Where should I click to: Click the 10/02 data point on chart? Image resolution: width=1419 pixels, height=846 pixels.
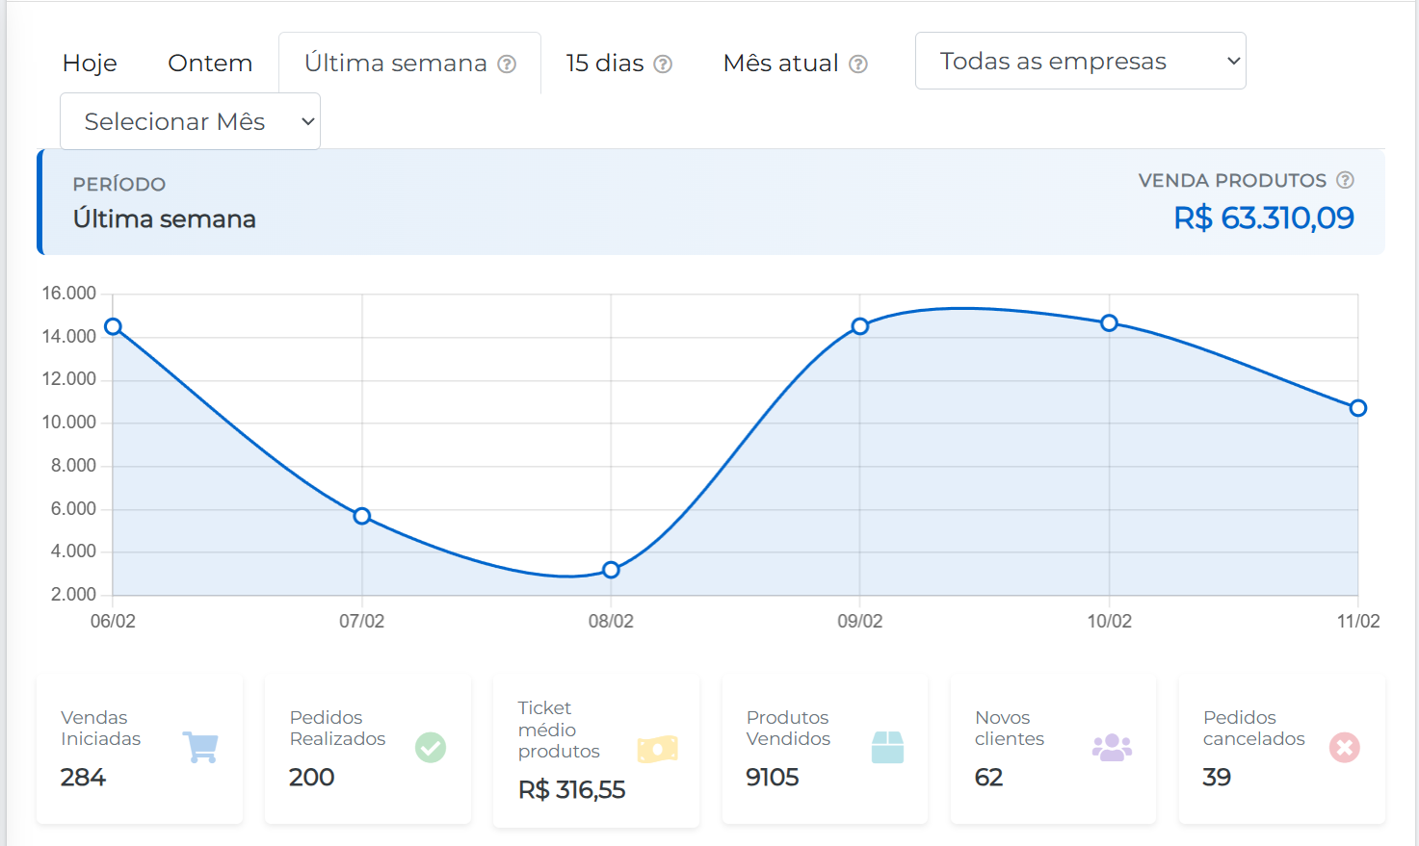1109,323
